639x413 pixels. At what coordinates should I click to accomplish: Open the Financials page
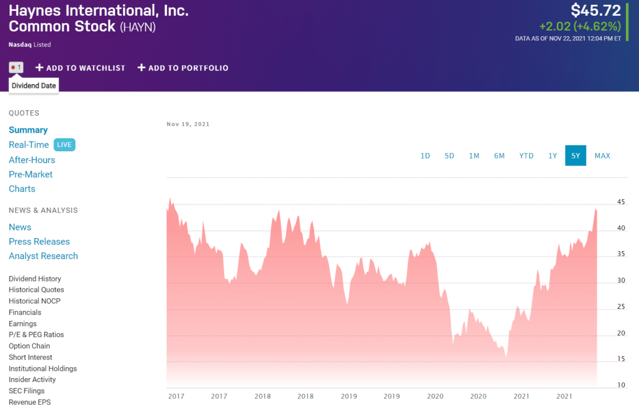pos(25,312)
